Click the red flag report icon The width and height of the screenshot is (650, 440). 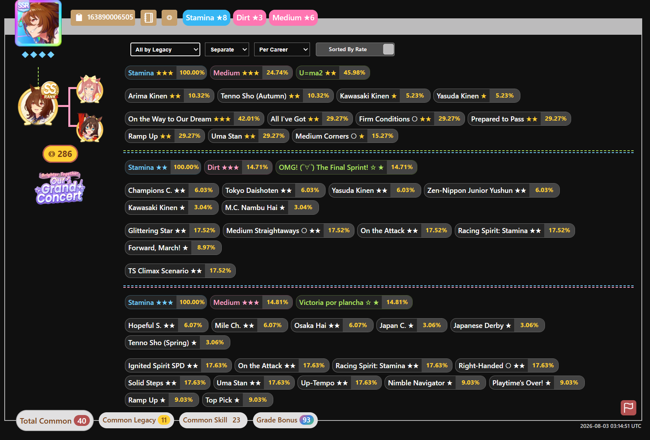click(x=629, y=408)
